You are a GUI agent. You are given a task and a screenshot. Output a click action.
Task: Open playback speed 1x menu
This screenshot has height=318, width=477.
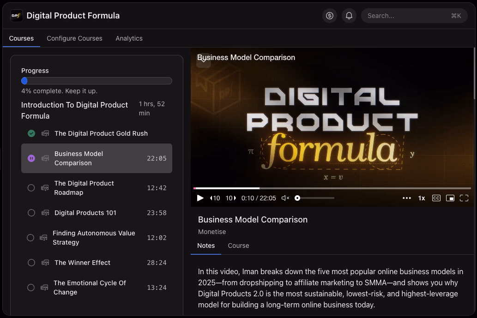click(x=422, y=198)
